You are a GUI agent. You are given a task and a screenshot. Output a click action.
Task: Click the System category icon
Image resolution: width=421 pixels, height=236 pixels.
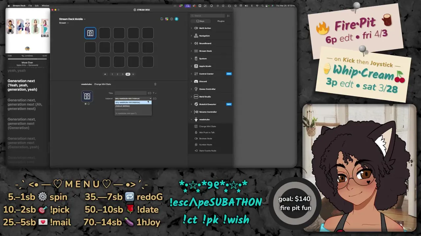tap(196, 59)
